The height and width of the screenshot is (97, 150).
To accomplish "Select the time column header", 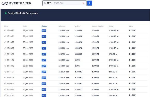I will click(6, 26).
